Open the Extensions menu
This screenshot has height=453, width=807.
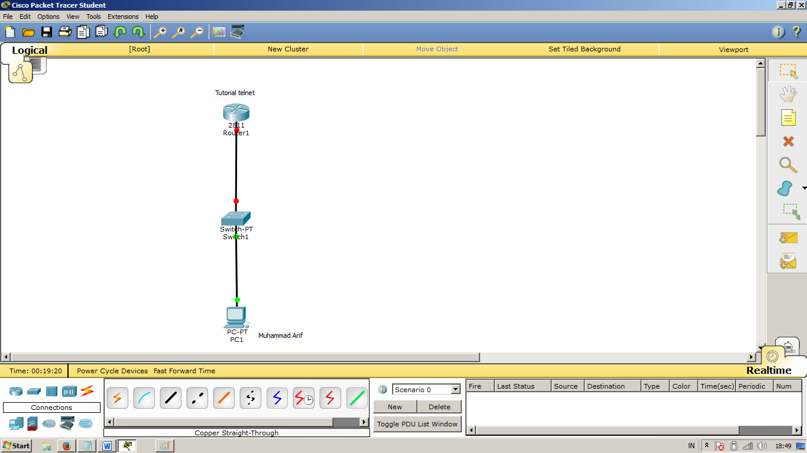122,16
